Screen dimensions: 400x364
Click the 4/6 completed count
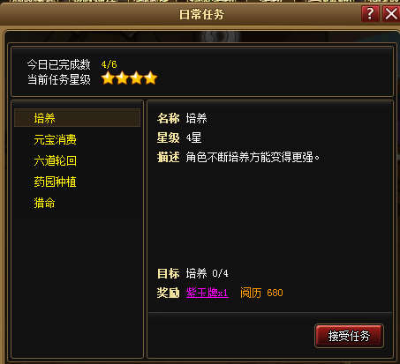(x=109, y=64)
